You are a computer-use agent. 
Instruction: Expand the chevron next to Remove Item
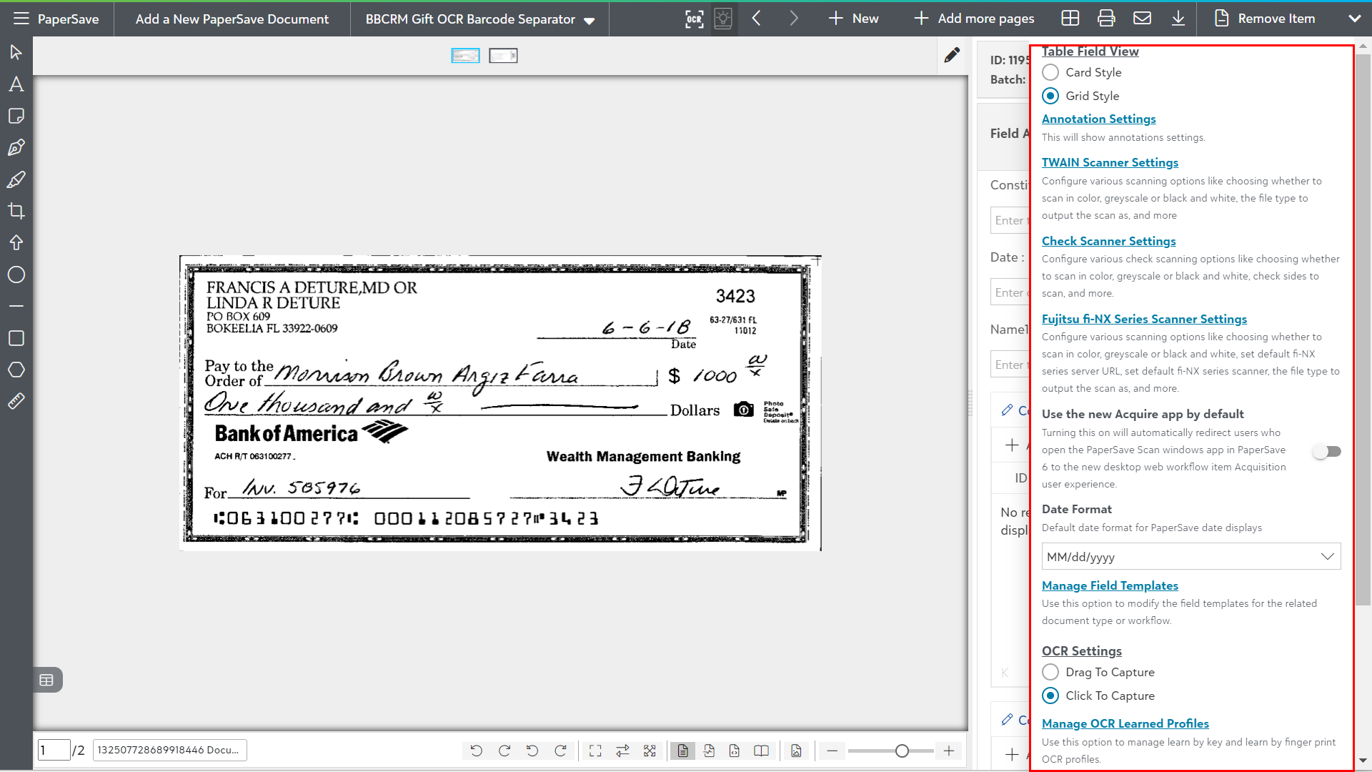click(x=1354, y=19)
